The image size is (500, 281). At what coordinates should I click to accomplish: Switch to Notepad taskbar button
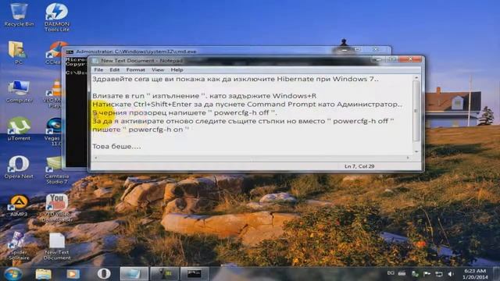click(x=134, y=274)
